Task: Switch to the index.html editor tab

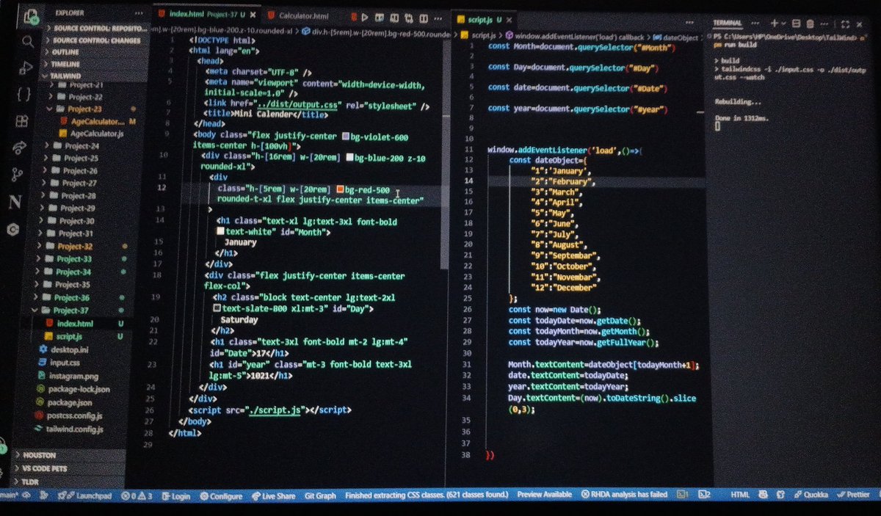Action: 206,15
